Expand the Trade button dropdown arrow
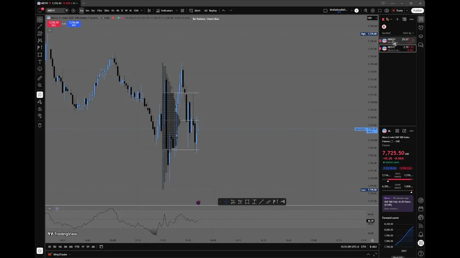460x258 pixels. pyautogui.click(x=407, y=10)
